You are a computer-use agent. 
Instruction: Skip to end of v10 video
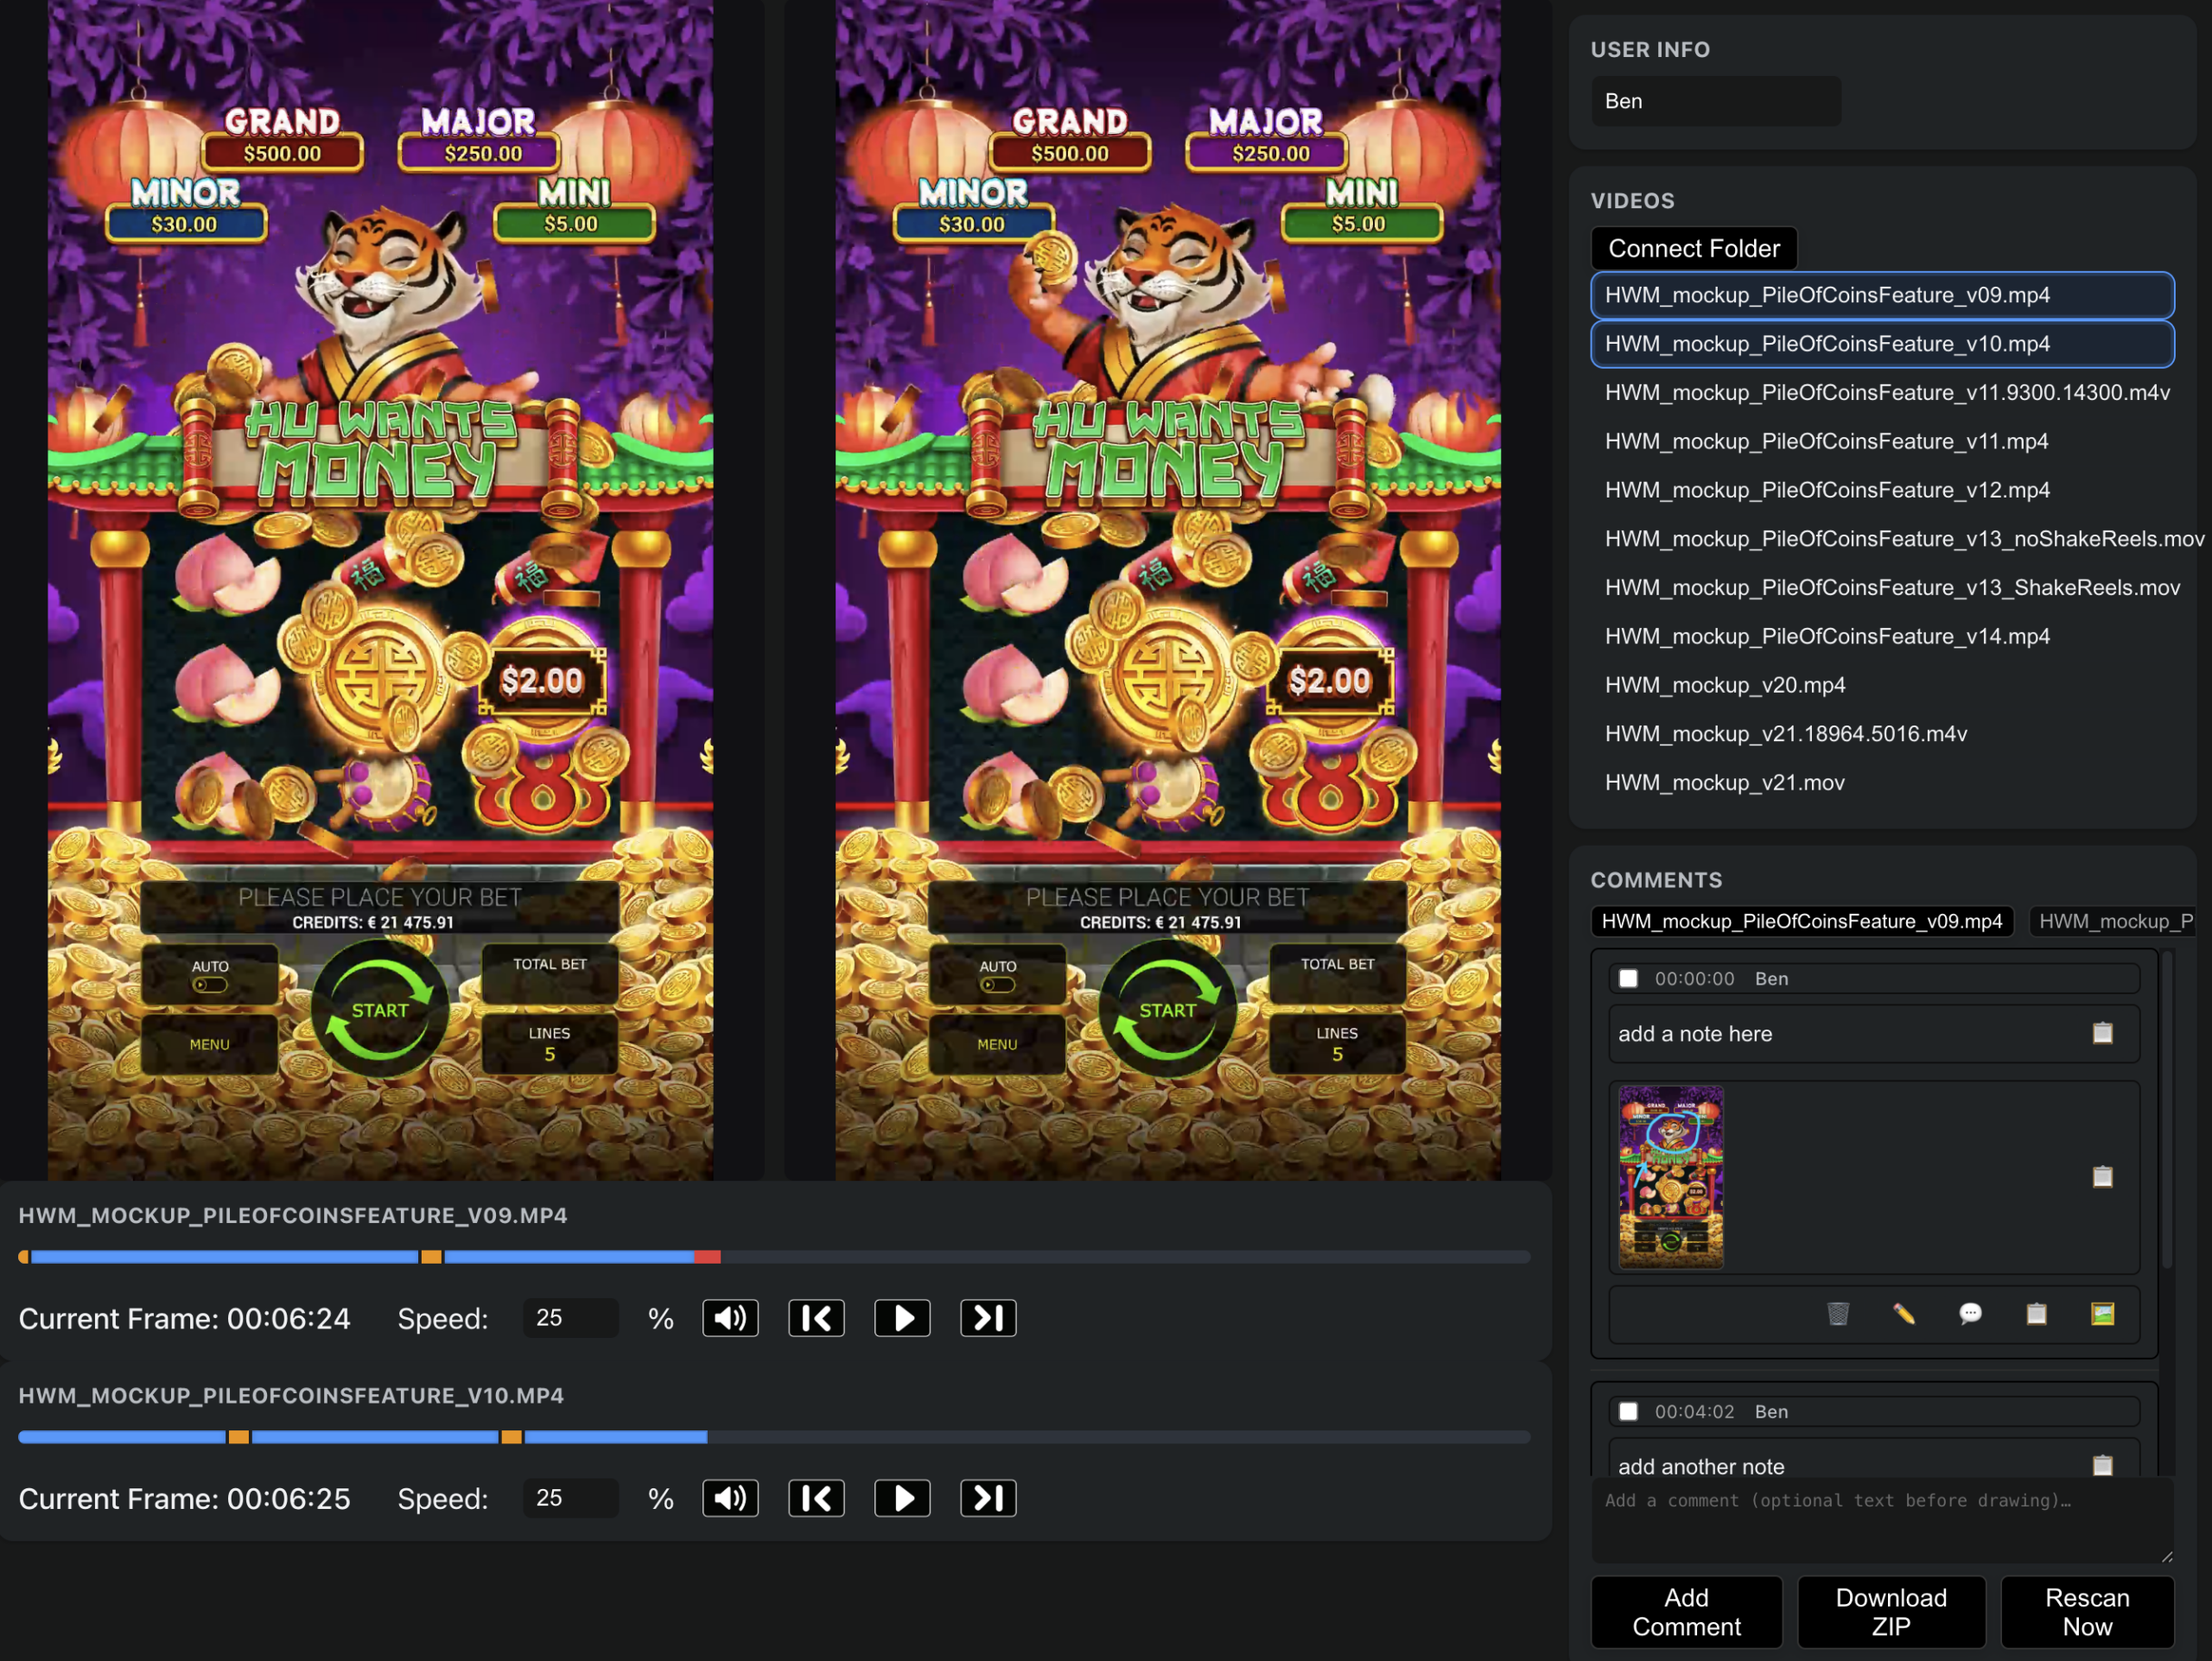pyautogui.click(x=988, y=1498)
